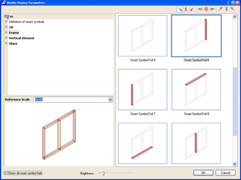This screenshot has height=180, width=241.
Task: Click the foil list scrollbar thumb
Action: (x=235, y=101)
